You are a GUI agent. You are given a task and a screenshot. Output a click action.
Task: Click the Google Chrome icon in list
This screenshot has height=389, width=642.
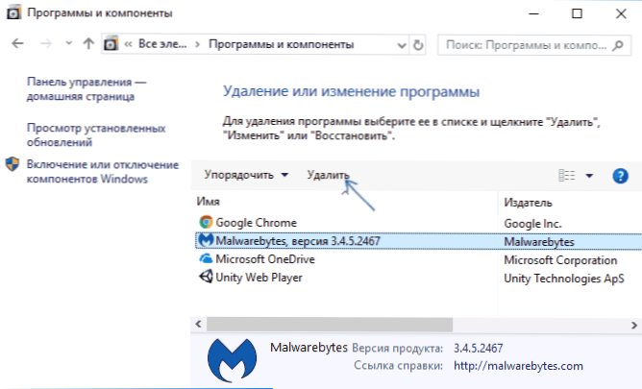click(x=206, y=222)
